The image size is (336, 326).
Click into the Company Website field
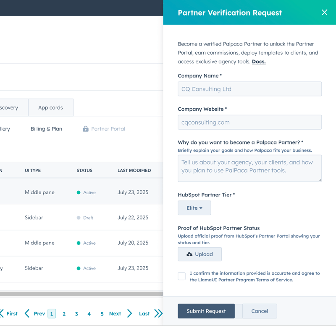(x=249, y=122)
